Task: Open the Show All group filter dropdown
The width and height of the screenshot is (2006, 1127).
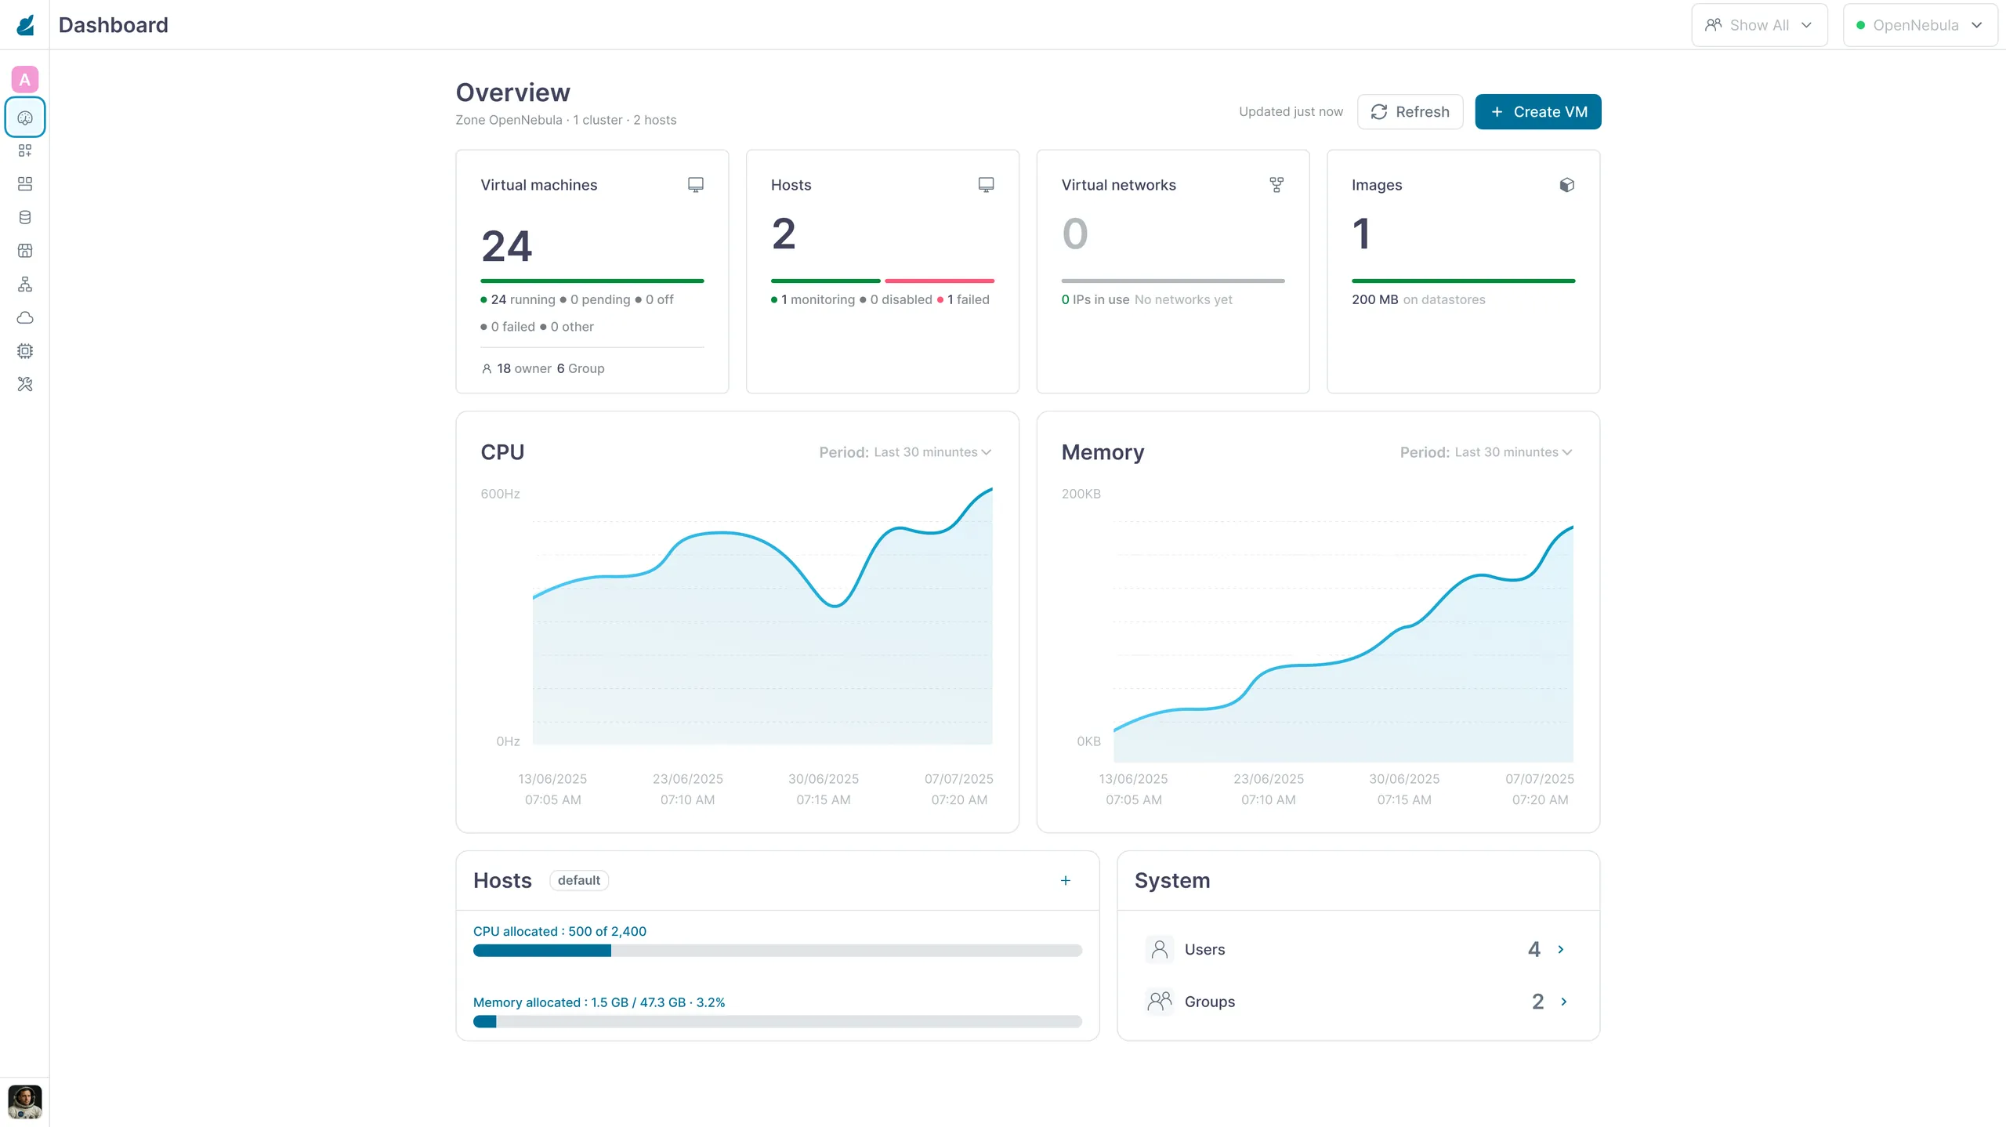Action: click(1759, 25)
